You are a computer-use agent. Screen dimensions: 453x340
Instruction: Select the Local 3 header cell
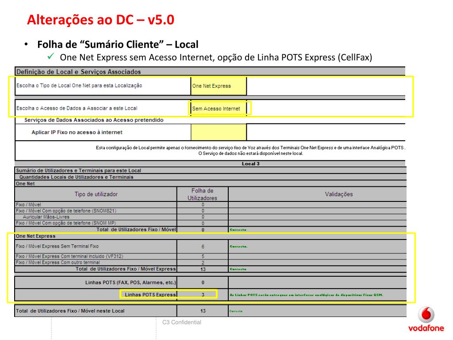point(250,164)
